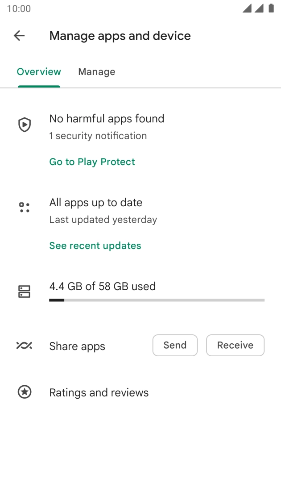Tap the storage usage progress bar
The image size is (281, 500).
click(x=157, y=300)
